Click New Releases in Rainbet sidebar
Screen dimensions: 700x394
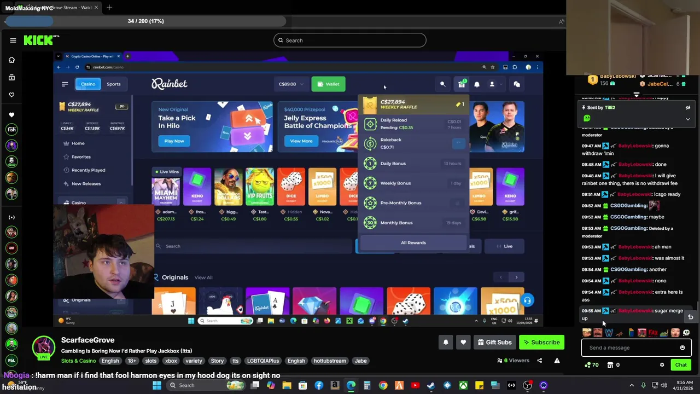coord(86,183)
